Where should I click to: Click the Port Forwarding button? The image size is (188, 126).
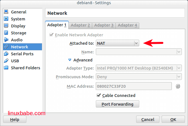(x=117, y=104)
